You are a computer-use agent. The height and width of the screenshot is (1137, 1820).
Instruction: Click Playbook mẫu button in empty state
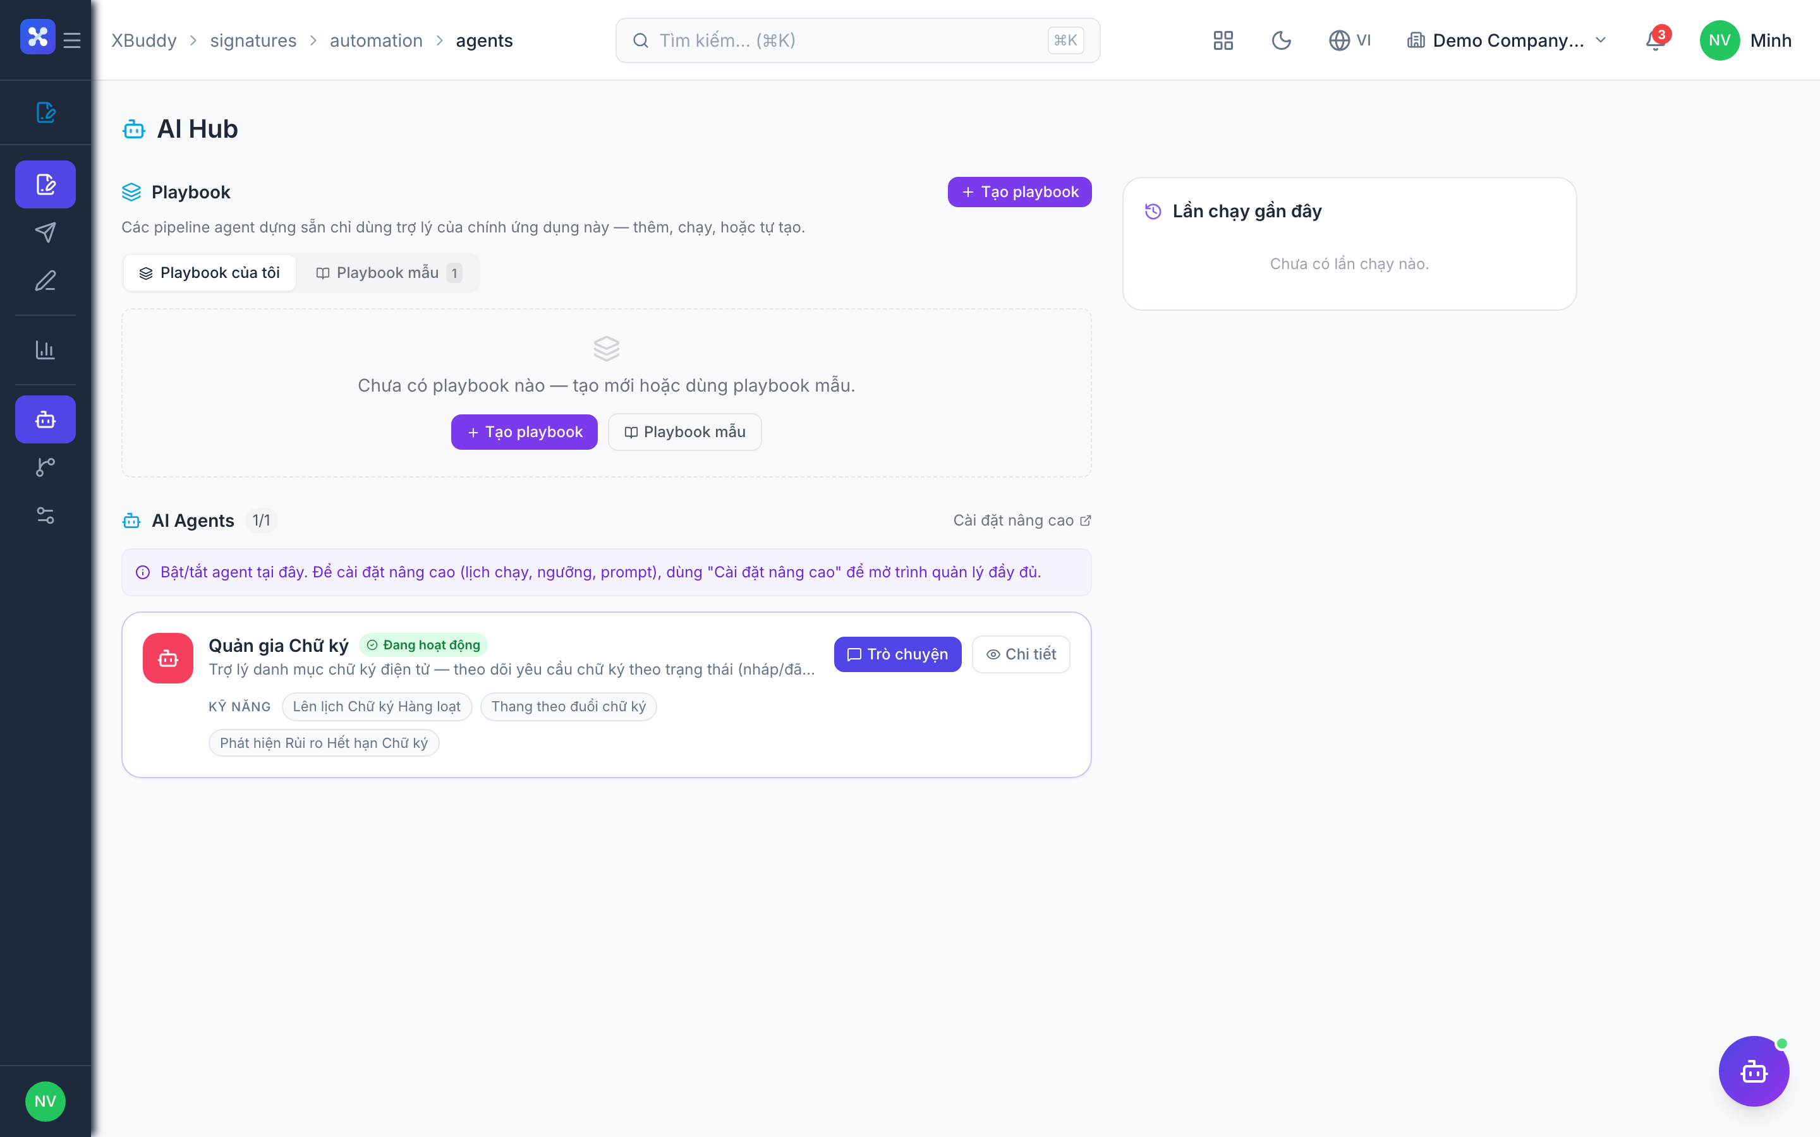point(684,431)
